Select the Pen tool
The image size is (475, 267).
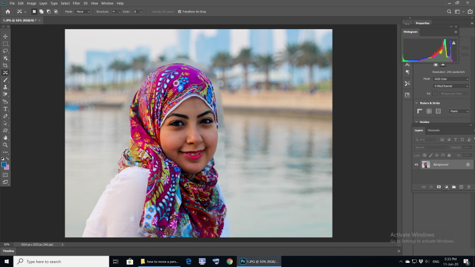[5, 116]
